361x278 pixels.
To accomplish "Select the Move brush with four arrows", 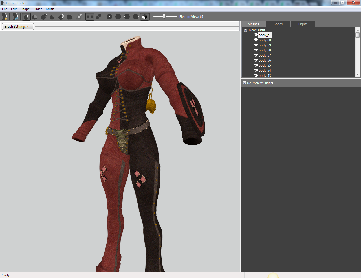I will 61,17.
